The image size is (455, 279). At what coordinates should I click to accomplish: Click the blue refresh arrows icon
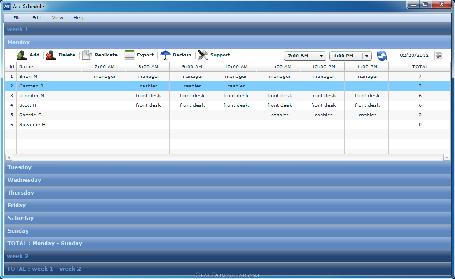click(x=382, y=56)
